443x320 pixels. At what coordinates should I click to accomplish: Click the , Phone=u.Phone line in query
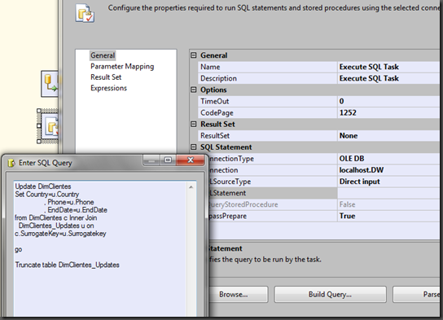tap(69, 202)
